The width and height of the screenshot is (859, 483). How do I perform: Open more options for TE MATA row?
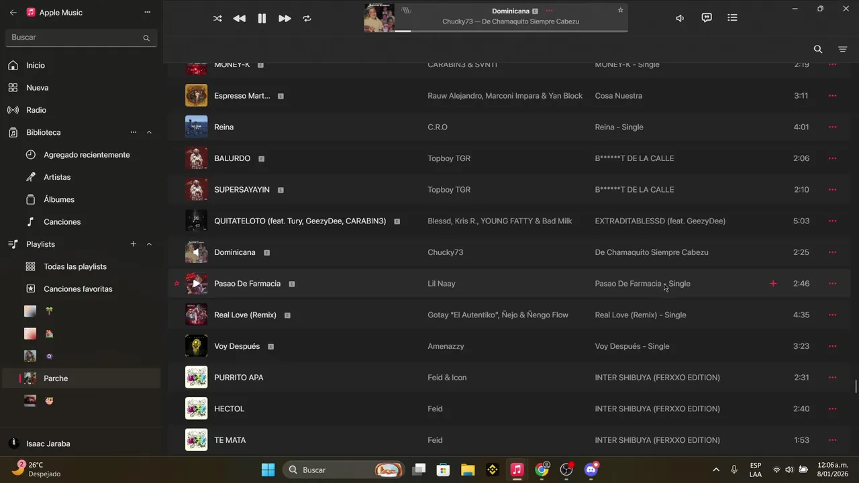(833, 440)
